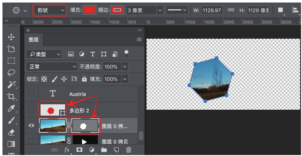This screenshot has width=302, height=156.
Task: Show the 多边形 2 layer
Action: tap(31, 110)
